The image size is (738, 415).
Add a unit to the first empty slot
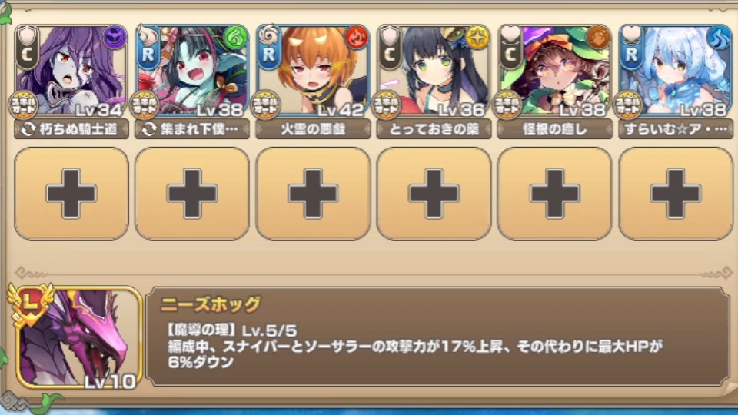(x=71, y=194)
